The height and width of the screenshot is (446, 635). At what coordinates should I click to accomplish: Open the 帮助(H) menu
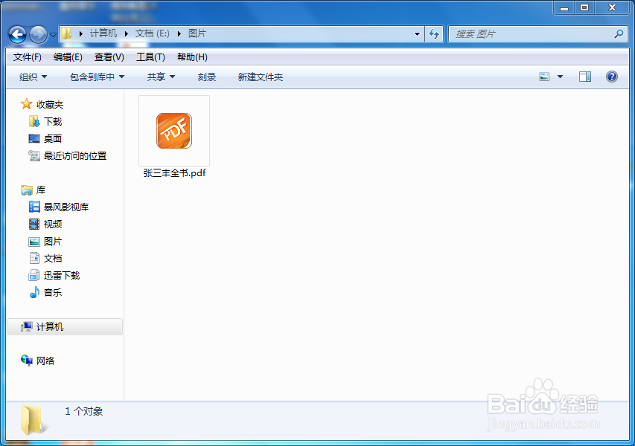click(x=192, y=57)
